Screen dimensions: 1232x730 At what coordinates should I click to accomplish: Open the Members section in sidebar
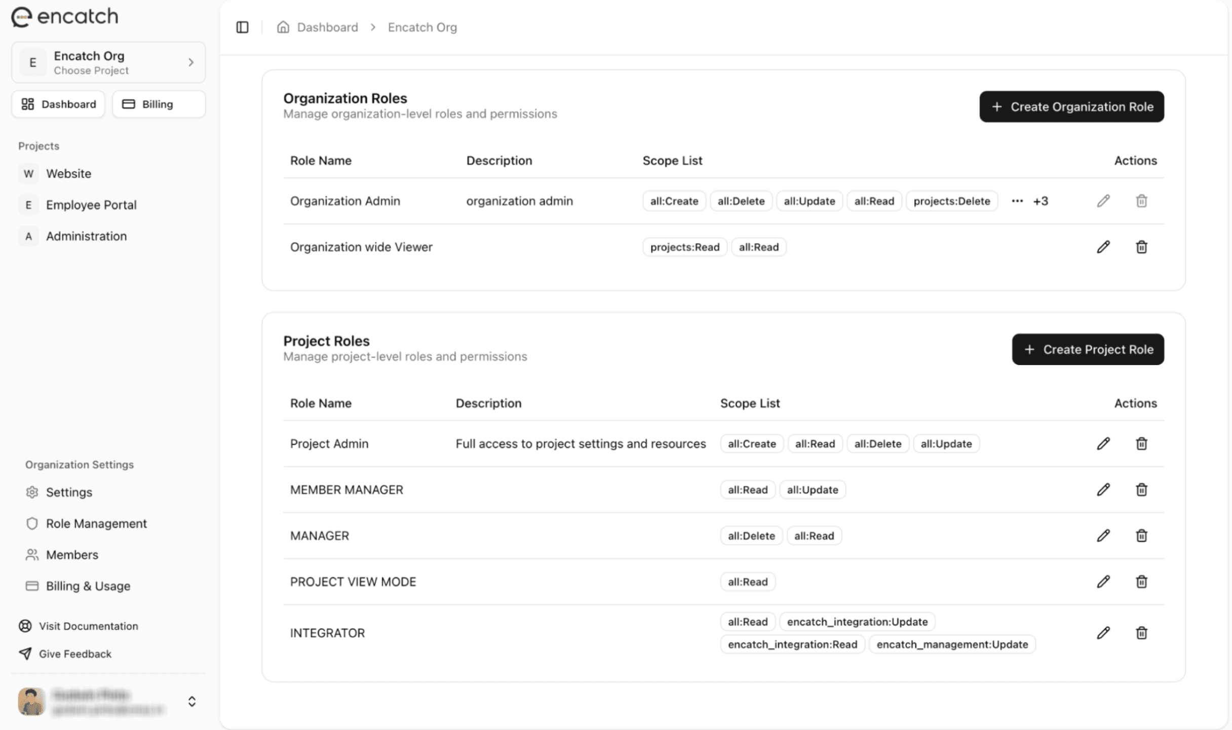pos(72,554)
